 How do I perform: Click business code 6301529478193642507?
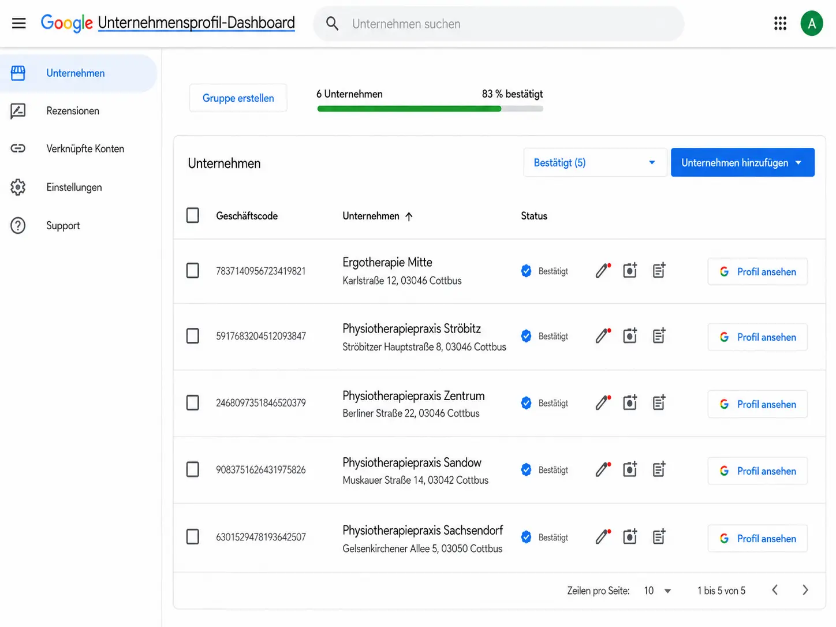click(261, 537)
